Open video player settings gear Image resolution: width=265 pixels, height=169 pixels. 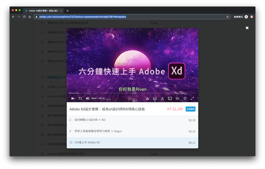tap(185, 98)
